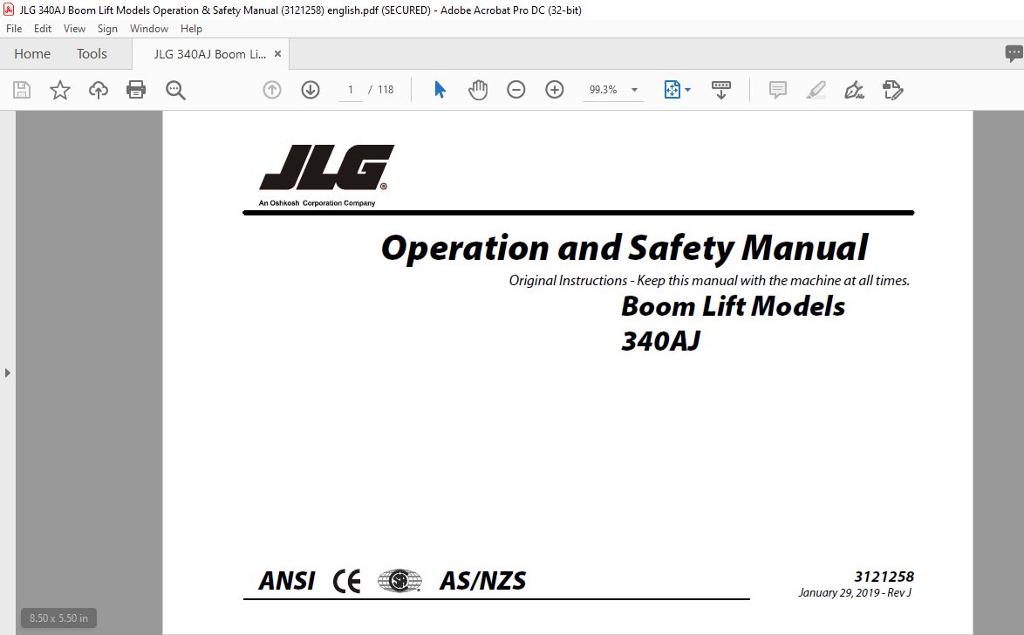Viewport: 1024px width, 635px height.
Task: Click the 99.3% zoom value field
Action: coord(604,90)
